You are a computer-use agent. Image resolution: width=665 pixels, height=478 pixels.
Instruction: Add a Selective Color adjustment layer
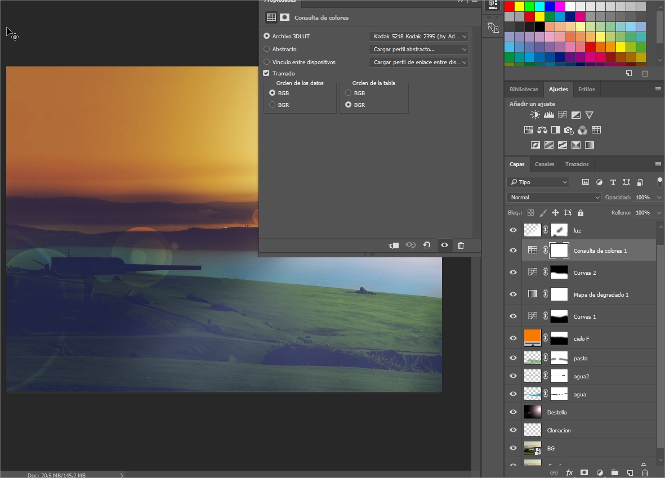point(576,145)
